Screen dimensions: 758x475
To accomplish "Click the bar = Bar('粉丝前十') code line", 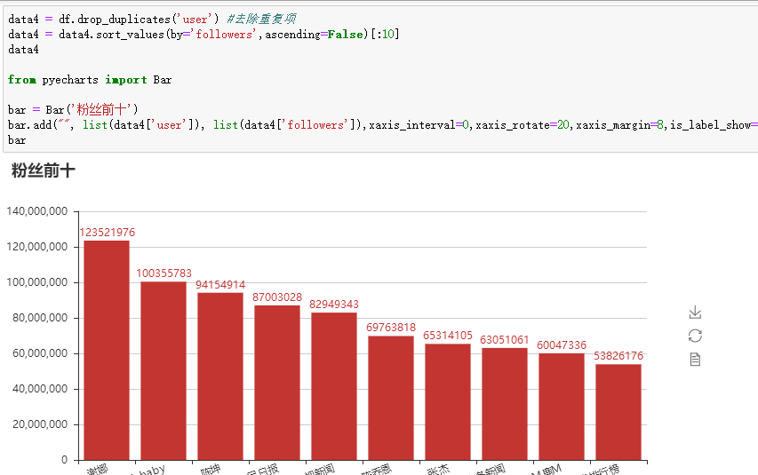I will pyautogui.click(x=73, y=110).
